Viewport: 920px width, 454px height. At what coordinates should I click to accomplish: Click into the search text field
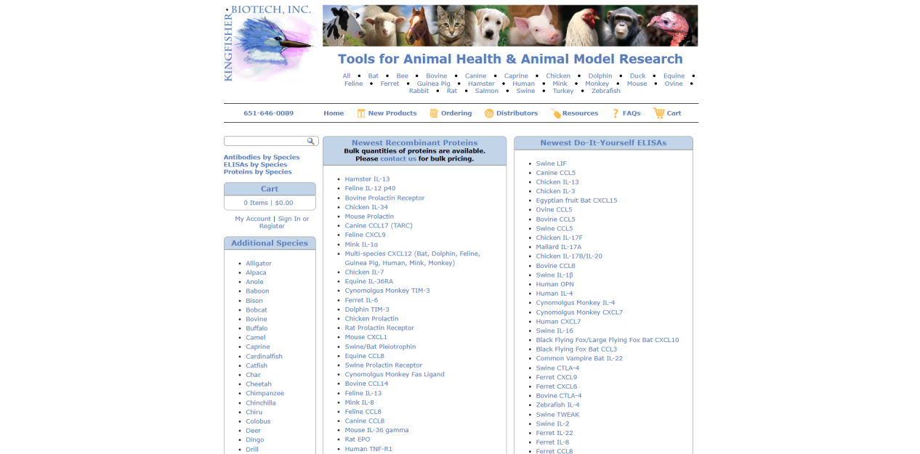click(265, 142)
